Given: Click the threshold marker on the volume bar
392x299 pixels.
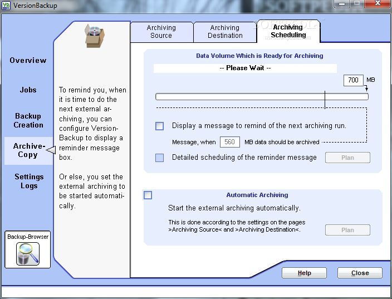Looking at the screenshot, I should (x=325, y=100).
